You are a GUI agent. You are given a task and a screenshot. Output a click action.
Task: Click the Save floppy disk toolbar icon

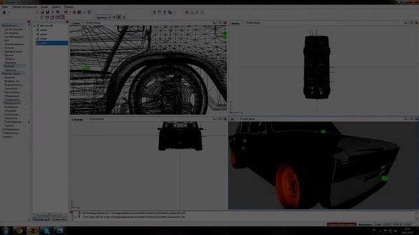tap(48, 12)
